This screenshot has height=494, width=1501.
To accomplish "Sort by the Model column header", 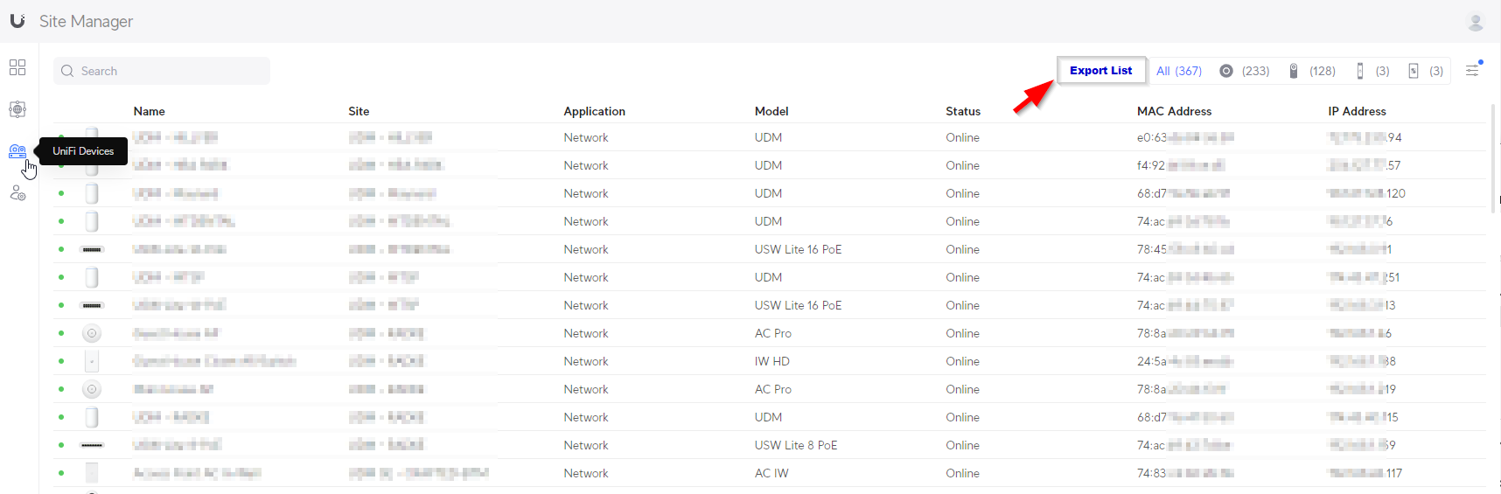I will pos(771,111).
